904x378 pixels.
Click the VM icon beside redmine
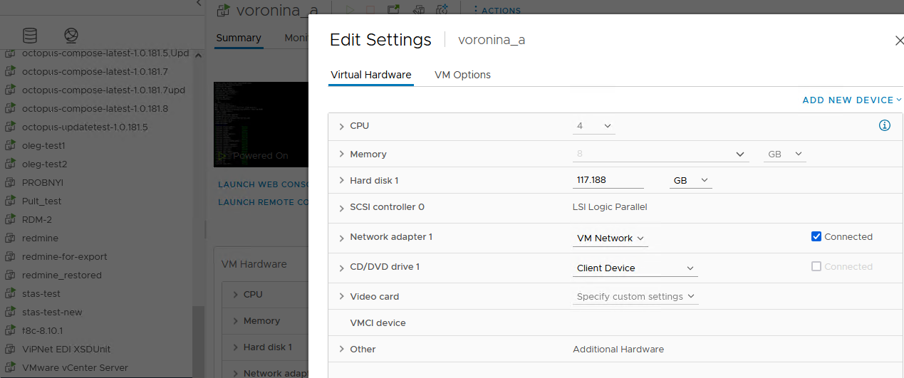pos(10,238)
